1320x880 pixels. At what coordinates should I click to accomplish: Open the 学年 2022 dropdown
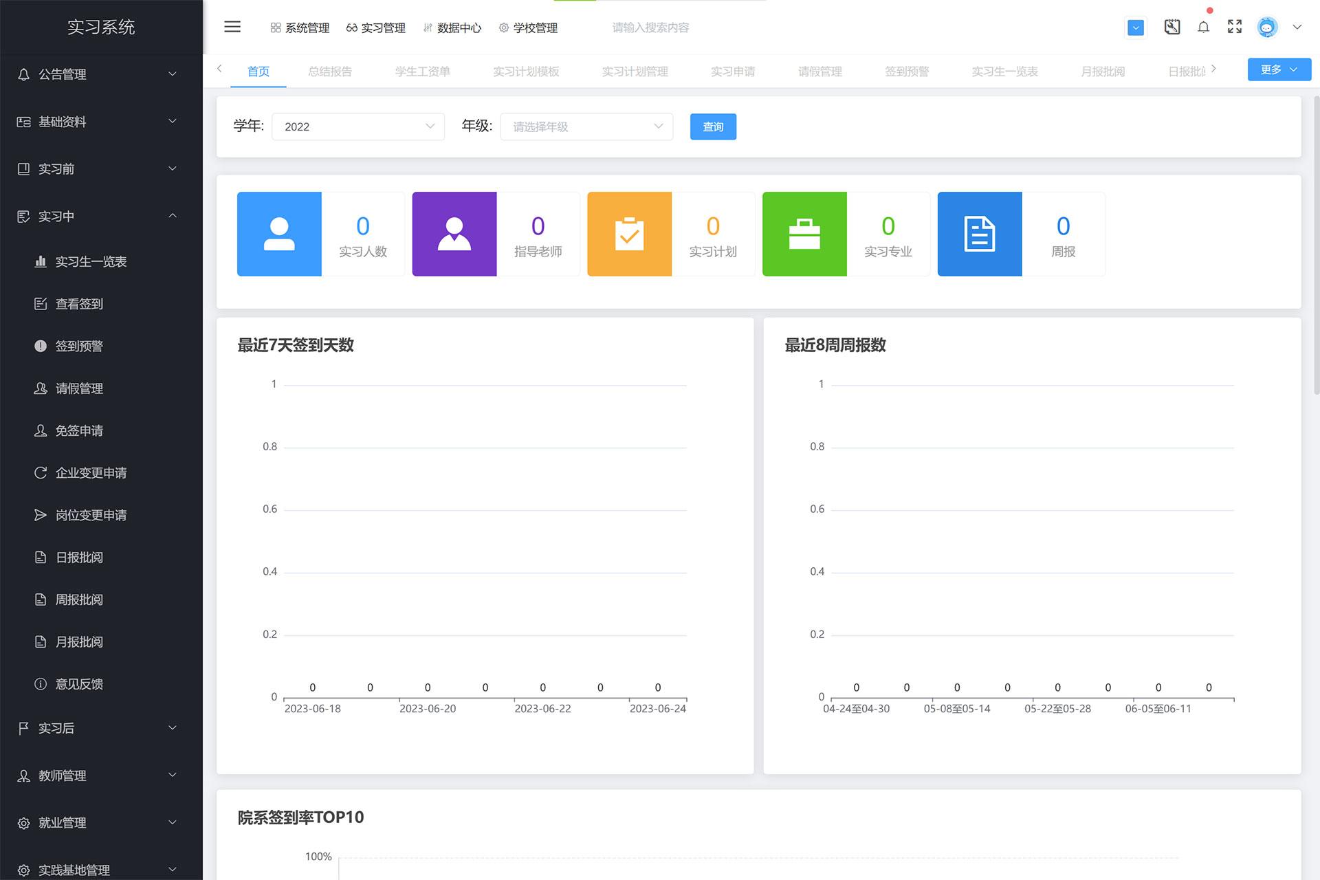coord(358,126)
